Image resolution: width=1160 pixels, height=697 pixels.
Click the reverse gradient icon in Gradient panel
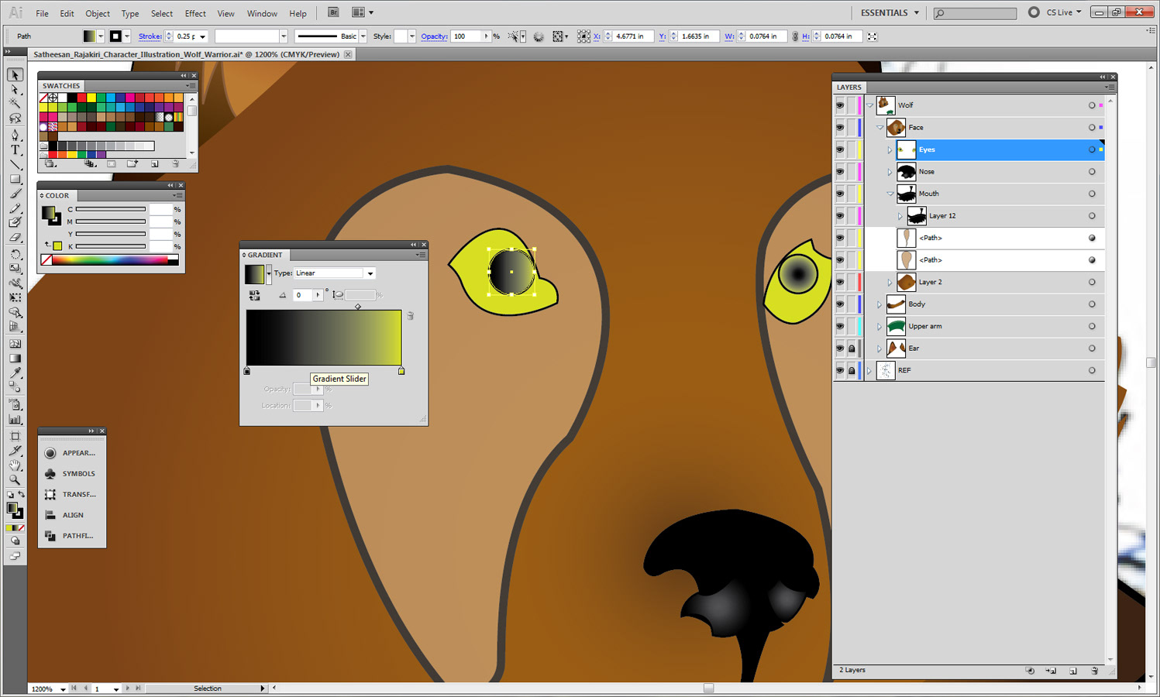(254, 295)
